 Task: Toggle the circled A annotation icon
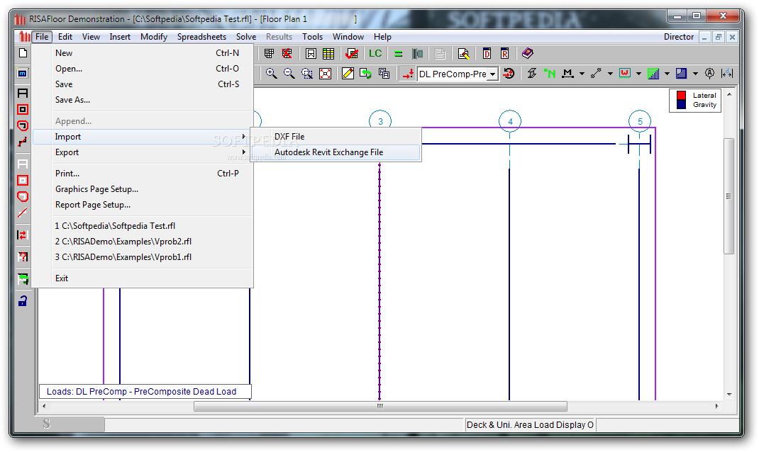tap(709, 74)
